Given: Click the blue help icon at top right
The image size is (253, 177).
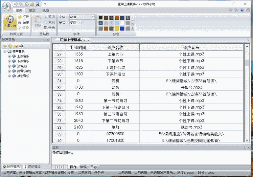Looking at the screenshot, I should (242, 10).
